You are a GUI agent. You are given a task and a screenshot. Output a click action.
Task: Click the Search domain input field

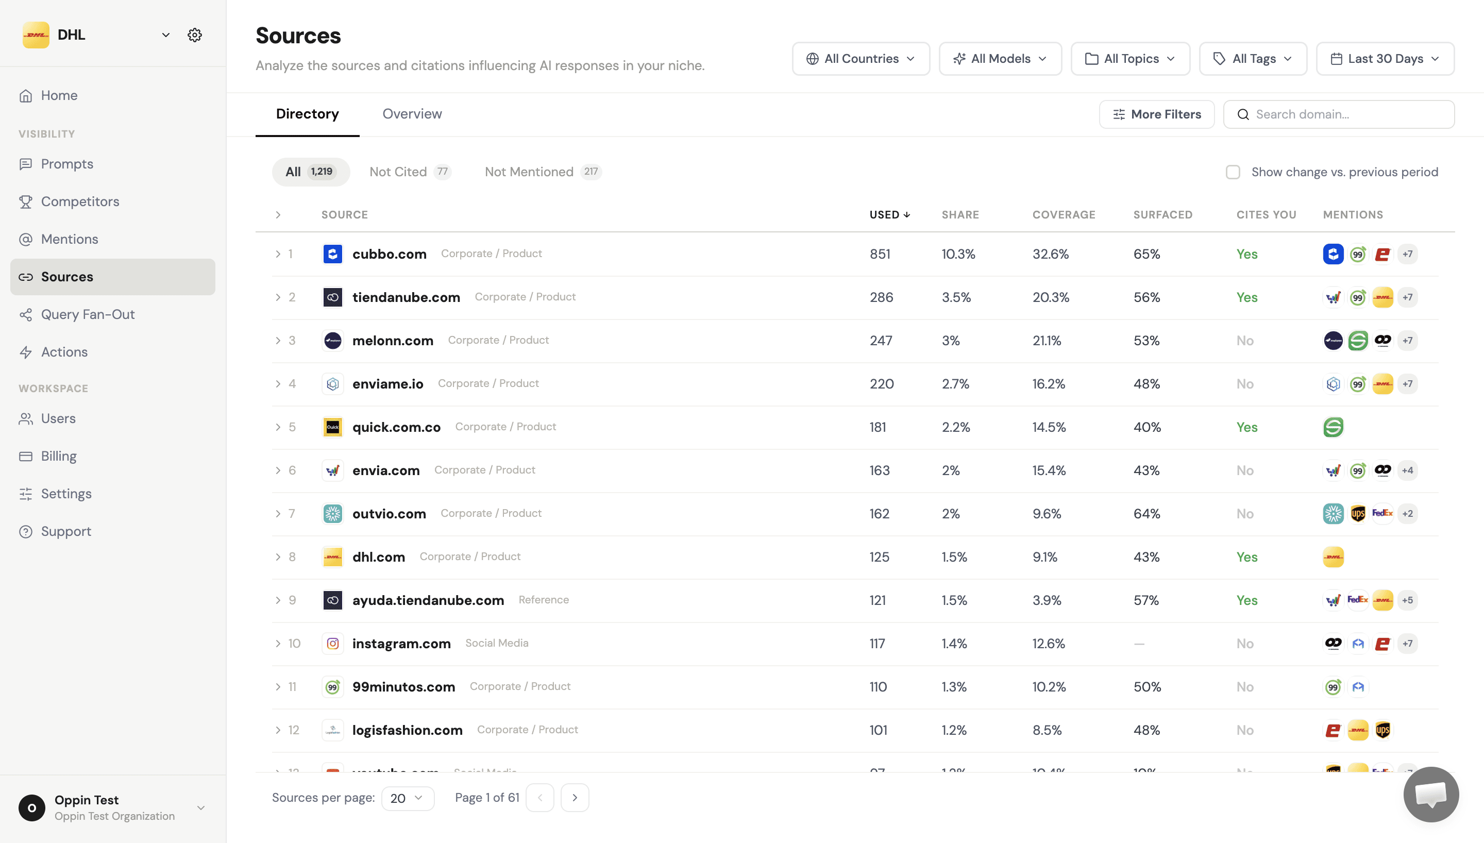coord(1338,114)
